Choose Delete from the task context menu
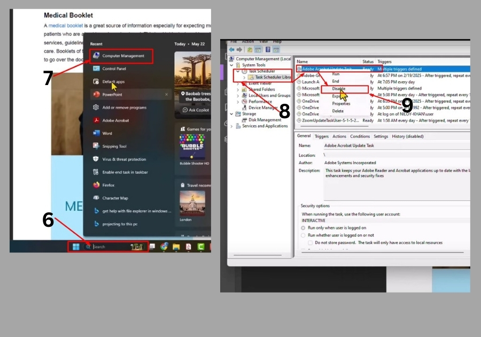 pos(338,111)
